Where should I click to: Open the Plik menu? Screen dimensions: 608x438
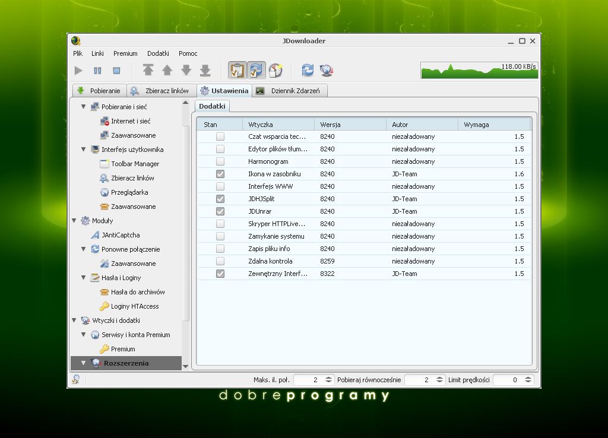point(78,53)
